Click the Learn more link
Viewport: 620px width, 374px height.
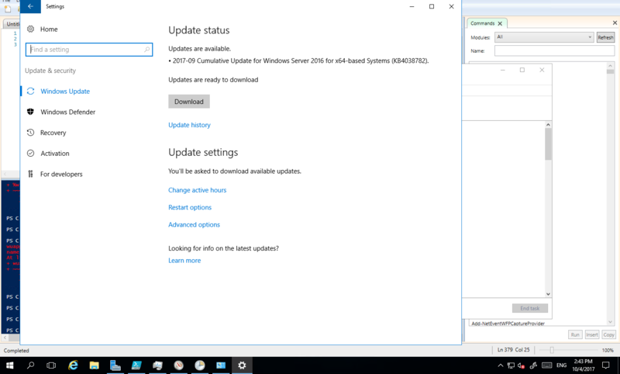(x=184, y=261)
